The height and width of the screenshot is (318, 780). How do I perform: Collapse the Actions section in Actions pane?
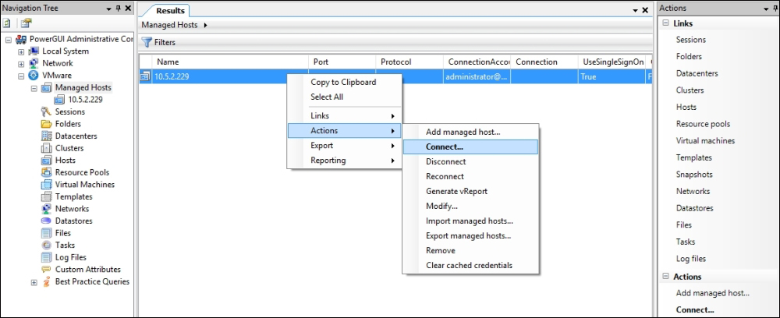pyautogui.click(x=665, y=277)
